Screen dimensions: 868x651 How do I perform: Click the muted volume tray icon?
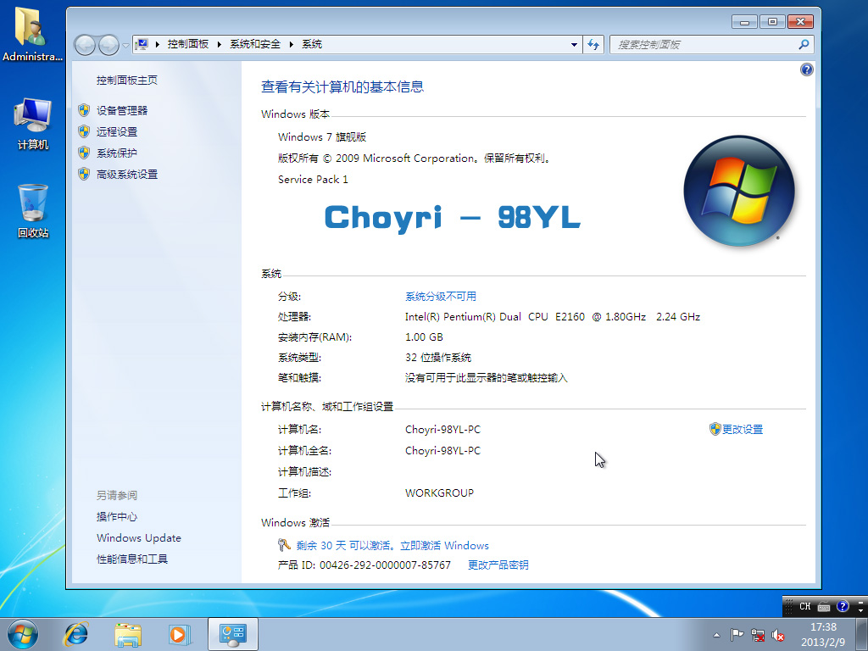click(778, 635)
